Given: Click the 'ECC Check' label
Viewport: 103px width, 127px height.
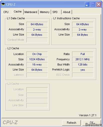Looking at the screenshot, I should coord(63,75).
